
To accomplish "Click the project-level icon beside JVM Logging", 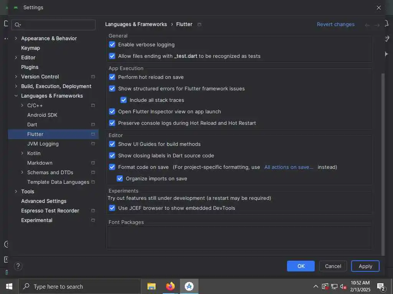I will pyautogui.click(x=93, y=144).
